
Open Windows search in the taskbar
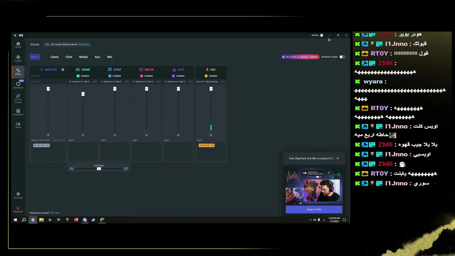(x=24, y=220)
